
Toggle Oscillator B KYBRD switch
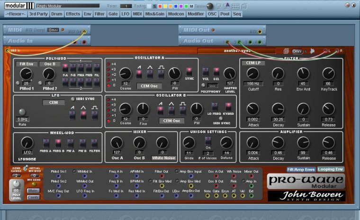(x=228, y=107)
